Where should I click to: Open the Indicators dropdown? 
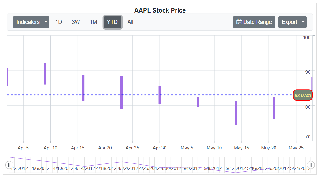[x=28, y=22]
